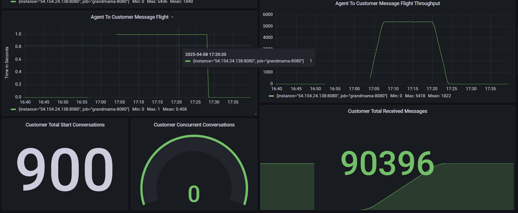Click the 90396 received messages value
The height and width of the screenshot is (213, 518).
point(387,163)
